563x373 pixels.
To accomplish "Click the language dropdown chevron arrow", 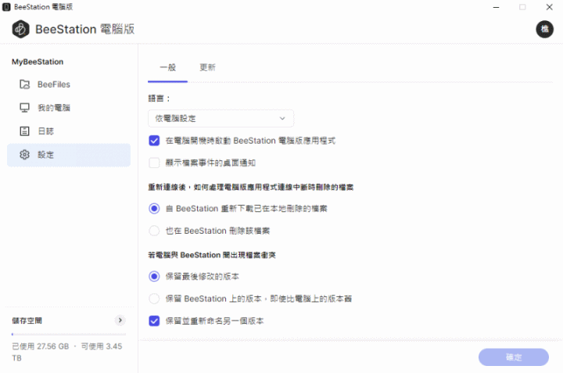I will pyautogui.click(x=282, y=119).
